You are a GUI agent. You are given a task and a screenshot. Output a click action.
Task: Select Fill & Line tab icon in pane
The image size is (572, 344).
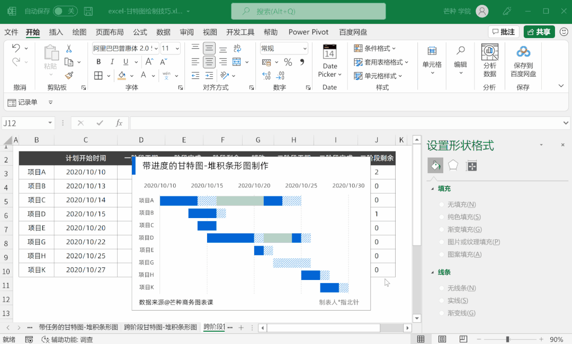click(x=435, y=166)
